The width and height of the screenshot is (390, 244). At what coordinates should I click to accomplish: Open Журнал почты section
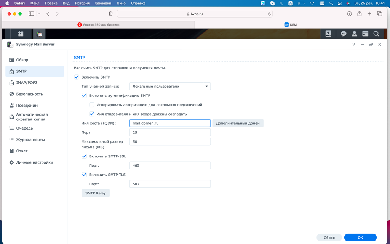tap(35, 140)
